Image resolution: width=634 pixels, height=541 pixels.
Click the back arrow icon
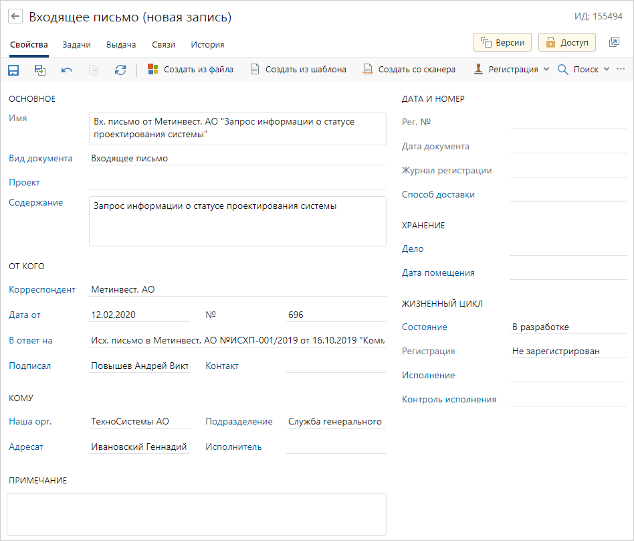(x=15, y=17)
